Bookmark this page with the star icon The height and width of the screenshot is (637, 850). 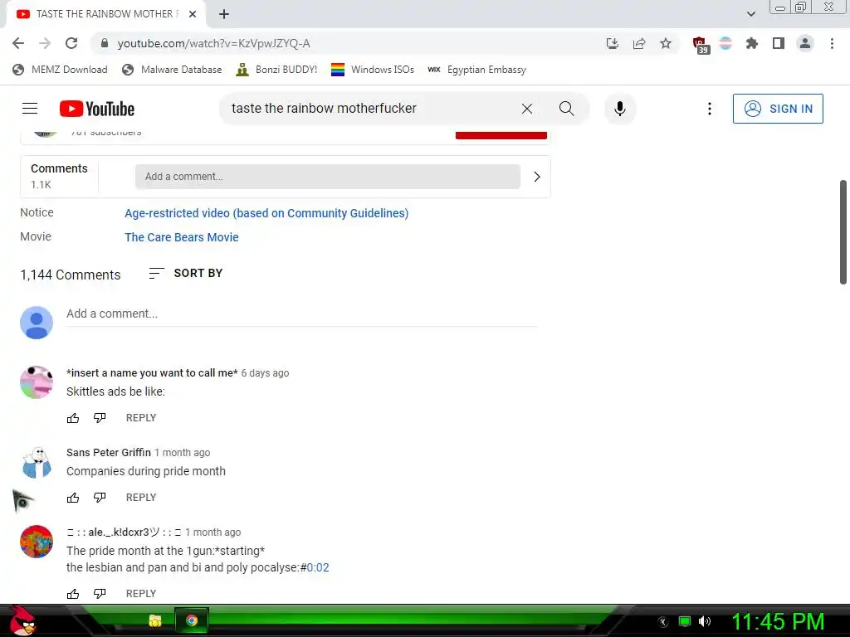click(666, 43)
